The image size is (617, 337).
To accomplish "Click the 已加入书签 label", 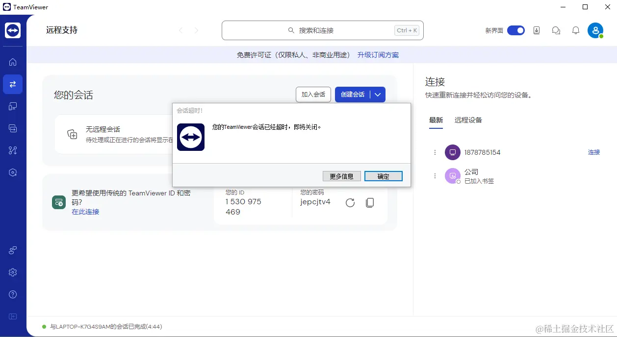I will tap(479, 181).
